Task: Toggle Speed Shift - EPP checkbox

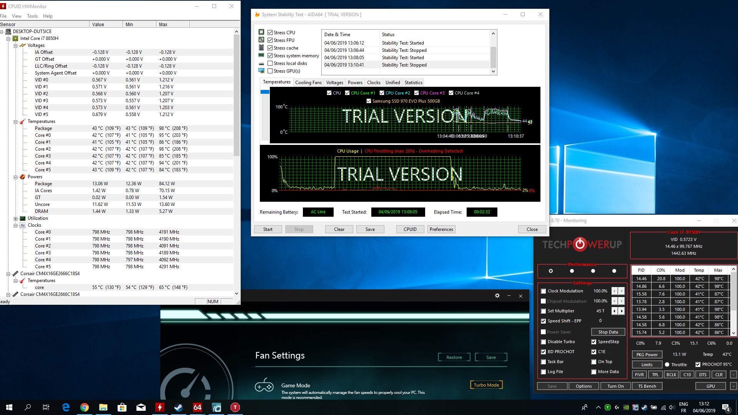Action: point(544,321)
